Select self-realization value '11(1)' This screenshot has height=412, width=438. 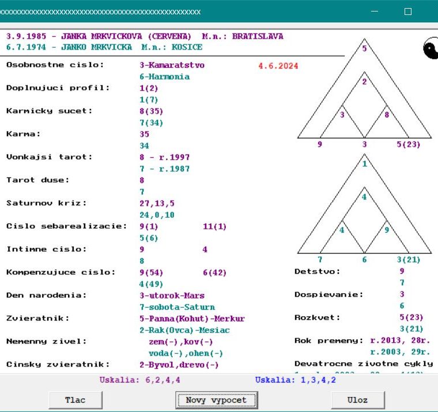pyautogui.click(x=214, y=226)
